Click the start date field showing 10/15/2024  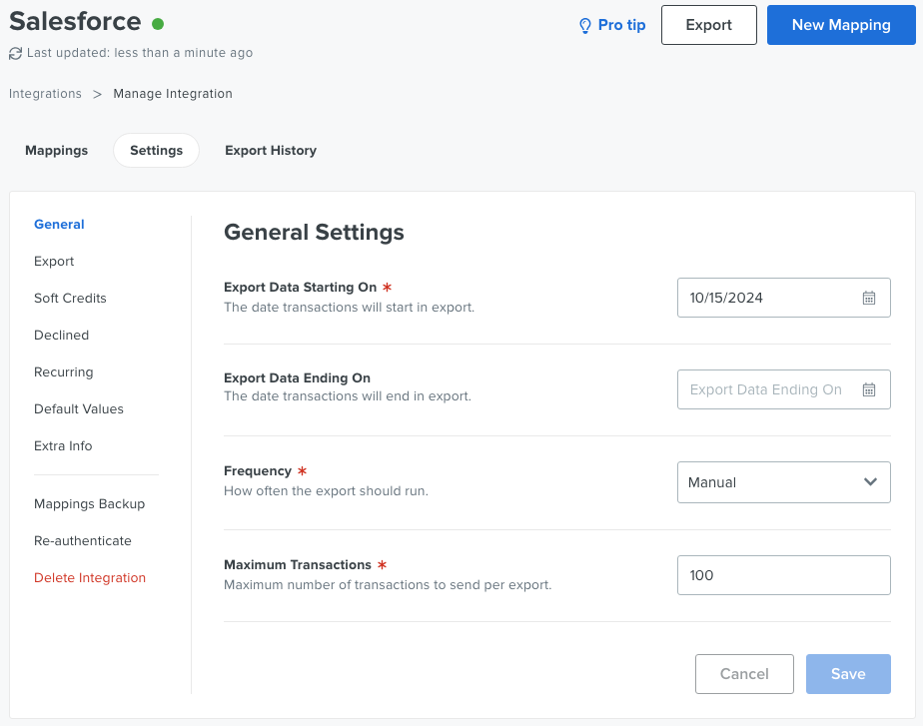pyautogui.click(x=783, y=298)
